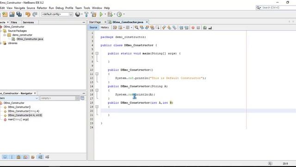Collapse fold of DEmo_Constructor(String A) body
Screen dimensions: 296x167
(97, 90)
